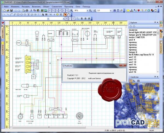The height and width of the screenshot is (133, 164).
Task: Click the Explorer list vertical scrollbar
Action: [x=158, y=51]
